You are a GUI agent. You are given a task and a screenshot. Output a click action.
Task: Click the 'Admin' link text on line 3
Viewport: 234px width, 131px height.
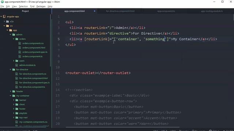pyautogui.click(x=121, y=28)
